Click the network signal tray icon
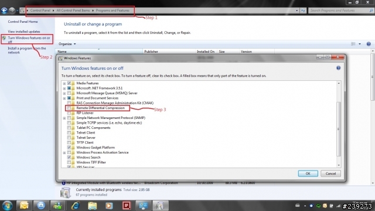 [x=338, y=206]
